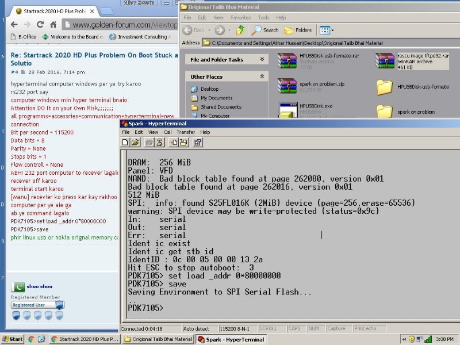460x345 pixels.
Task: Select the spark on problem folder
Action: (x=405, y=112)
